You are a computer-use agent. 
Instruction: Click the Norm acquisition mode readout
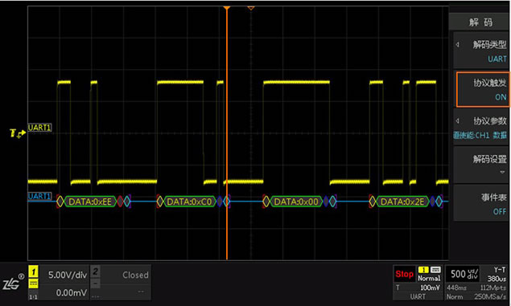[x=455, y=296]
